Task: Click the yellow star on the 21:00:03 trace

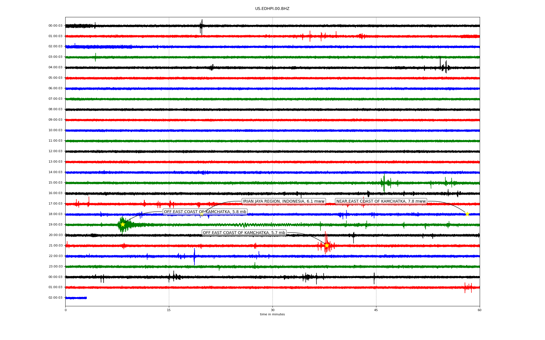Action: 327,245
